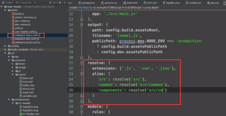Toggle code fold end marker on line 13
Image resolution: width=226 pixels, height=116 pixels.
(82, 19)
